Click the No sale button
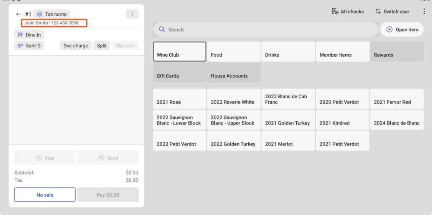Viewport: 433px width, 215px height. [45, 195]
